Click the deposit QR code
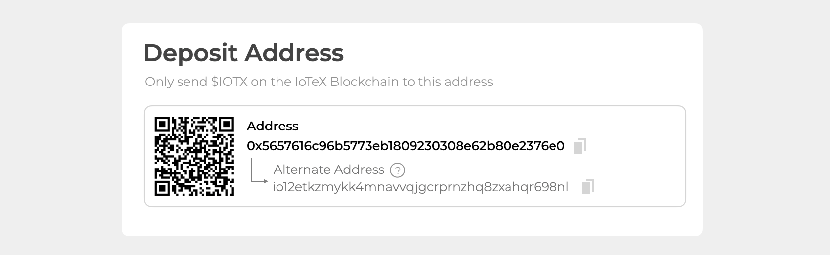This screenshot has height=255, width=830. [x=194, y=156]
